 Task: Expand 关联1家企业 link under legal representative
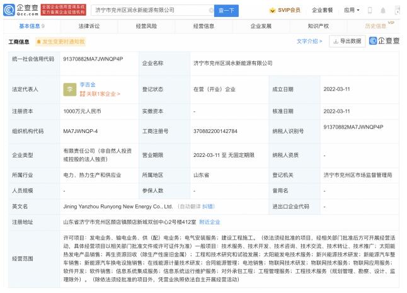pos(101,94)
